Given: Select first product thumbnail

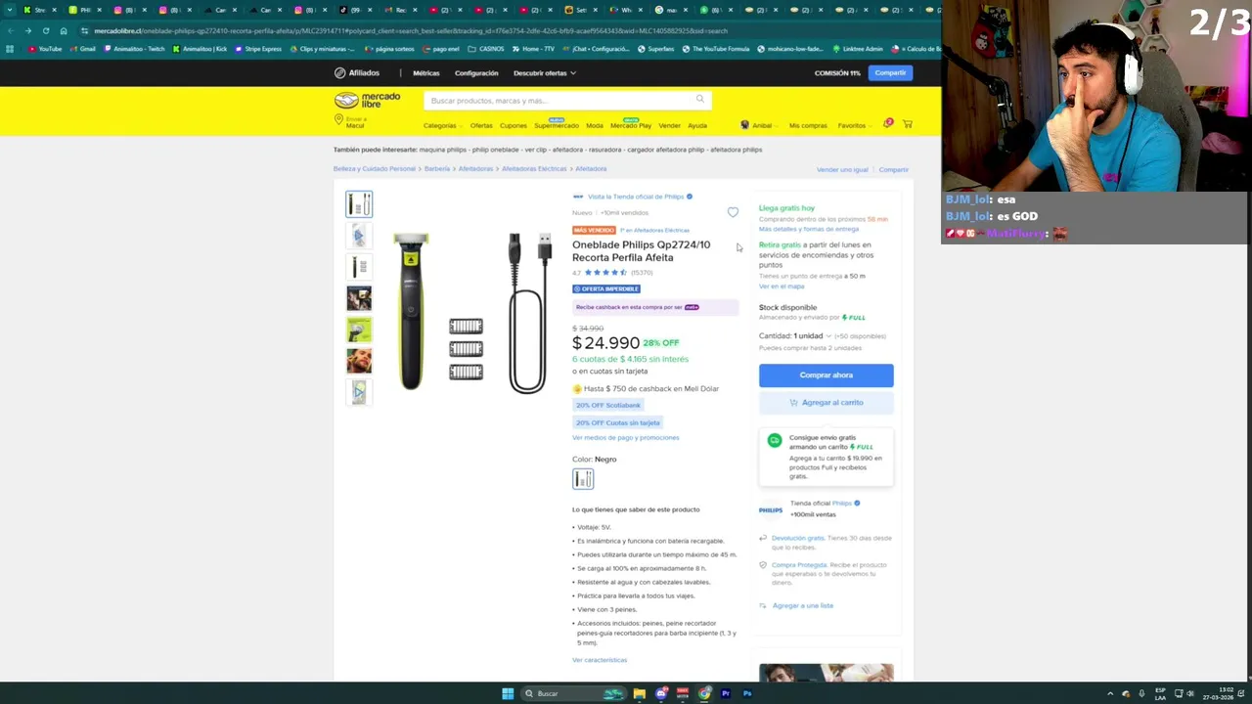Looking at the screenshot, I should 359,203.
